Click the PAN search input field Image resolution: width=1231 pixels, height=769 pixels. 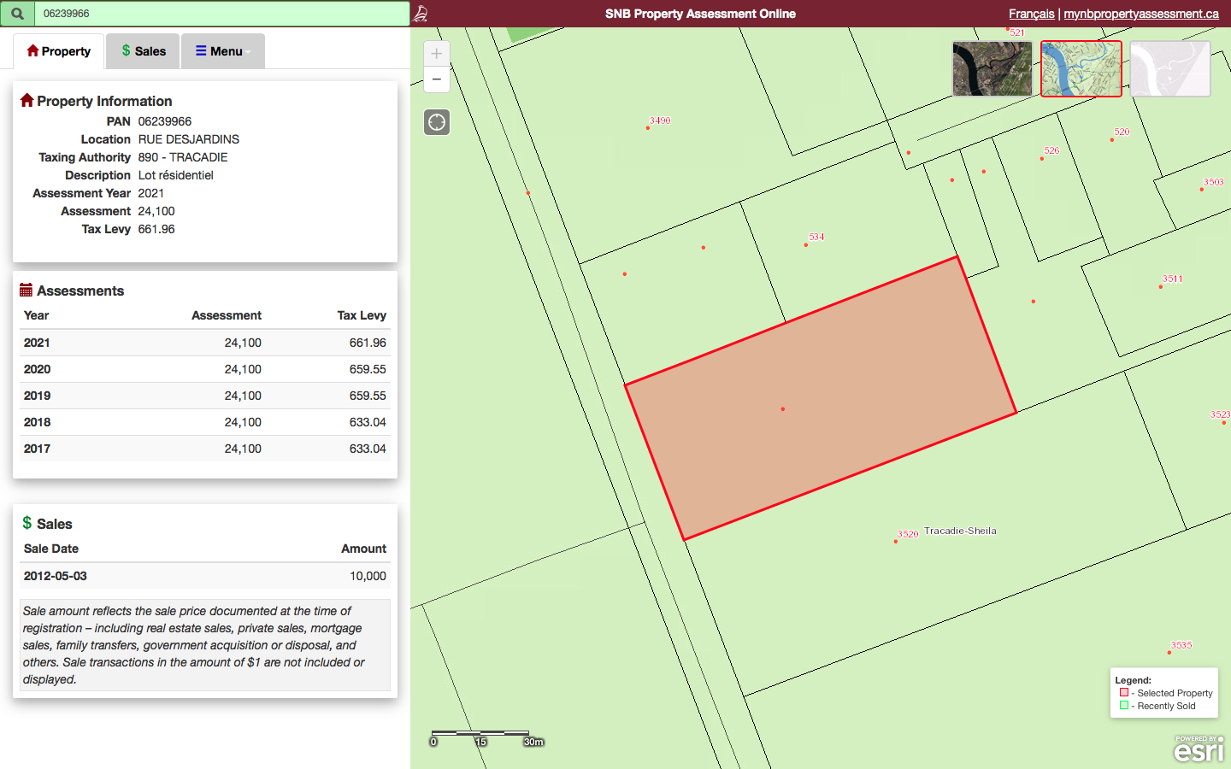(x=222, y=14)
